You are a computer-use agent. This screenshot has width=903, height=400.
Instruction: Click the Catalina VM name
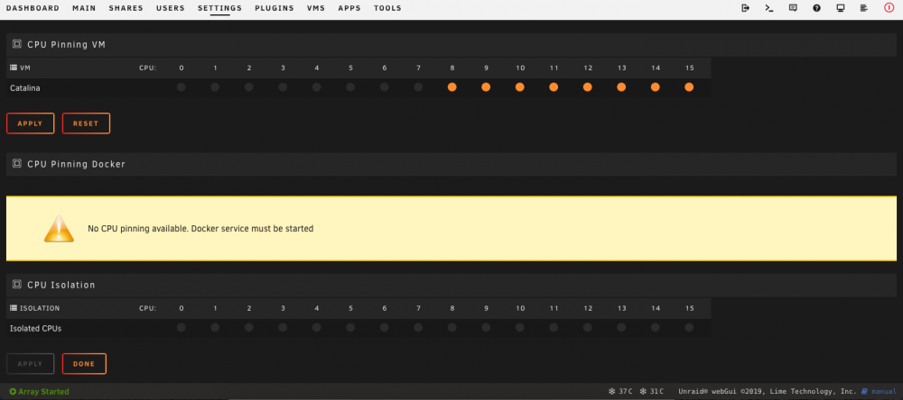tap(24, 88)
